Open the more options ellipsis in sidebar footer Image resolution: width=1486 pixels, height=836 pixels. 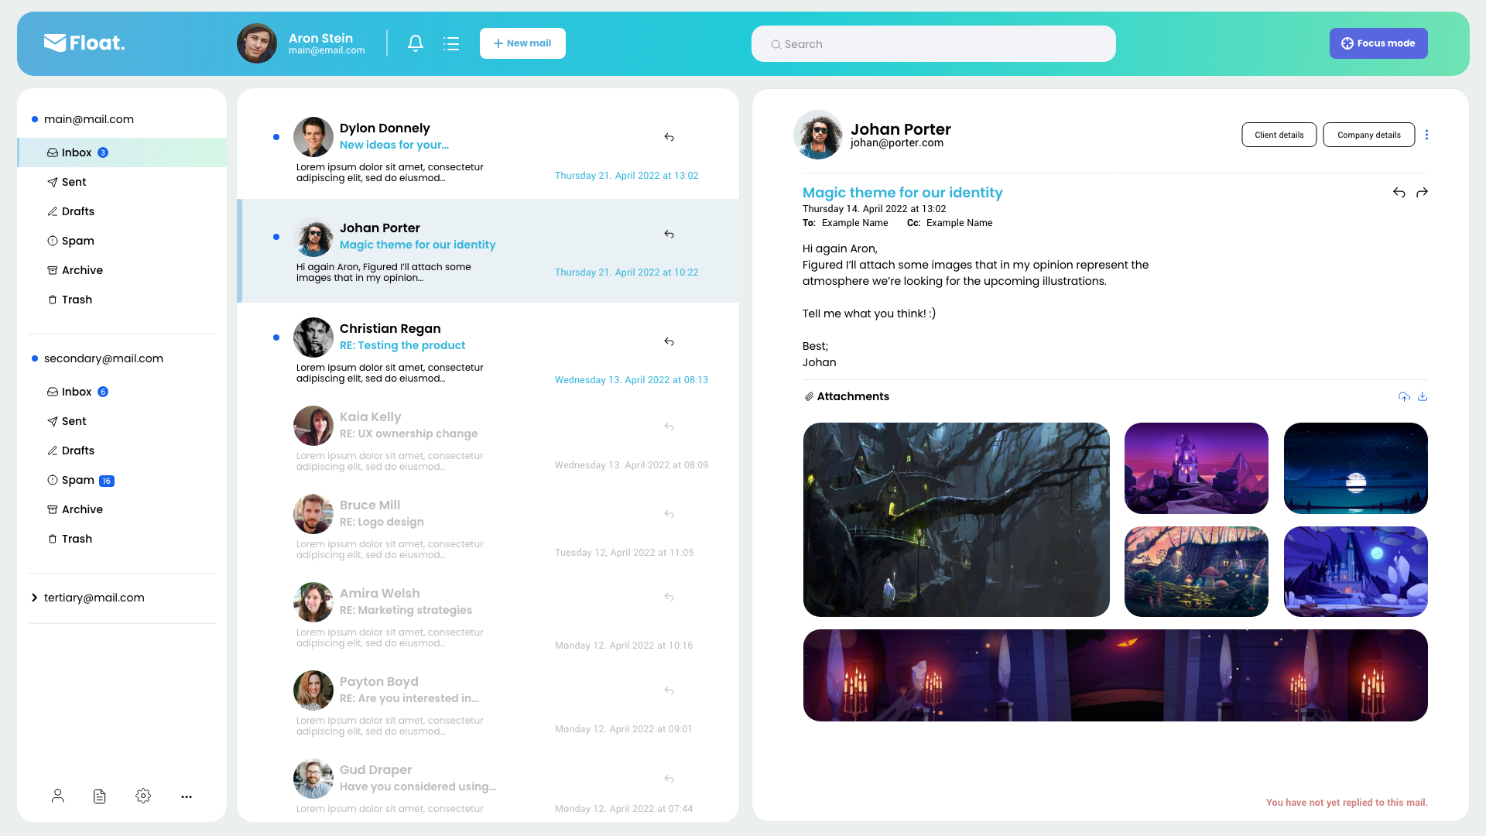(187, 797)
